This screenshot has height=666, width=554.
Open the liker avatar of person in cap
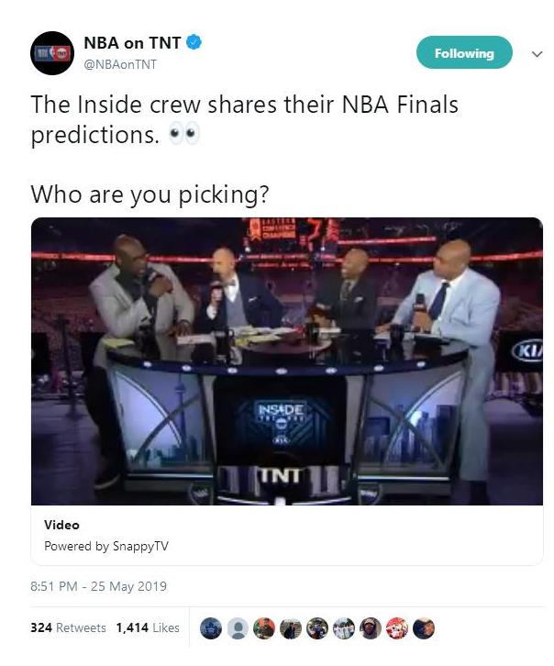coord(371,628)
